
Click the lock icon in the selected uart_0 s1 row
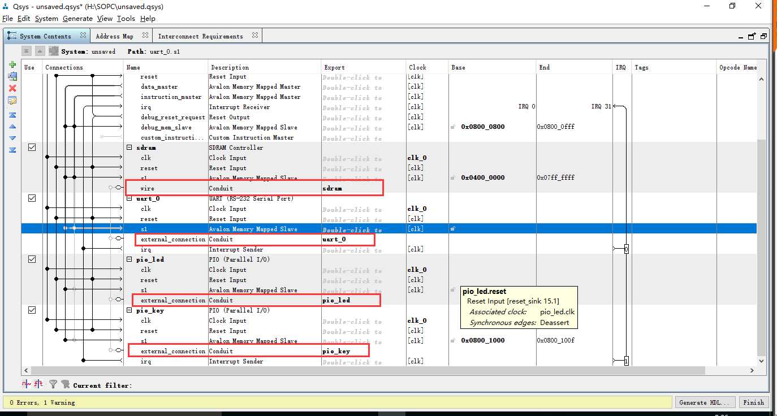pos(454,229)
